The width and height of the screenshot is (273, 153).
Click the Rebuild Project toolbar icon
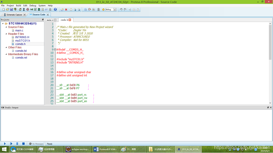(89, 10)
